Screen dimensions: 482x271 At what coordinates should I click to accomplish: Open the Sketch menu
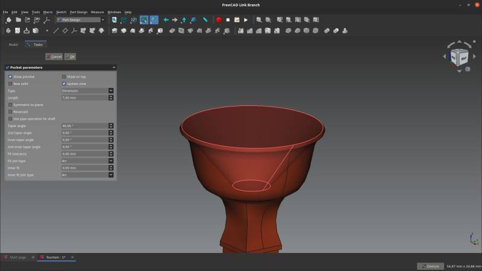[x=61, y=12]
